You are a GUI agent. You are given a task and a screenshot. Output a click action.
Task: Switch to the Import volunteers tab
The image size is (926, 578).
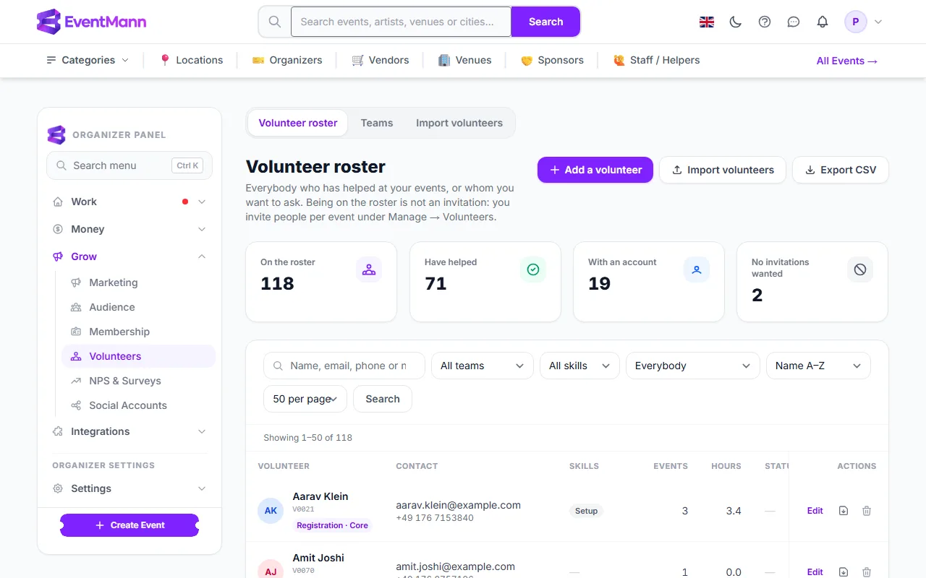click(459, 123)
